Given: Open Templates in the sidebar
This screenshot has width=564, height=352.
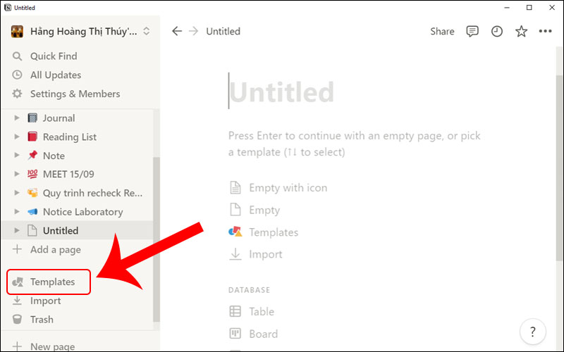Looking at the screenshot, I should click(52, 282).
